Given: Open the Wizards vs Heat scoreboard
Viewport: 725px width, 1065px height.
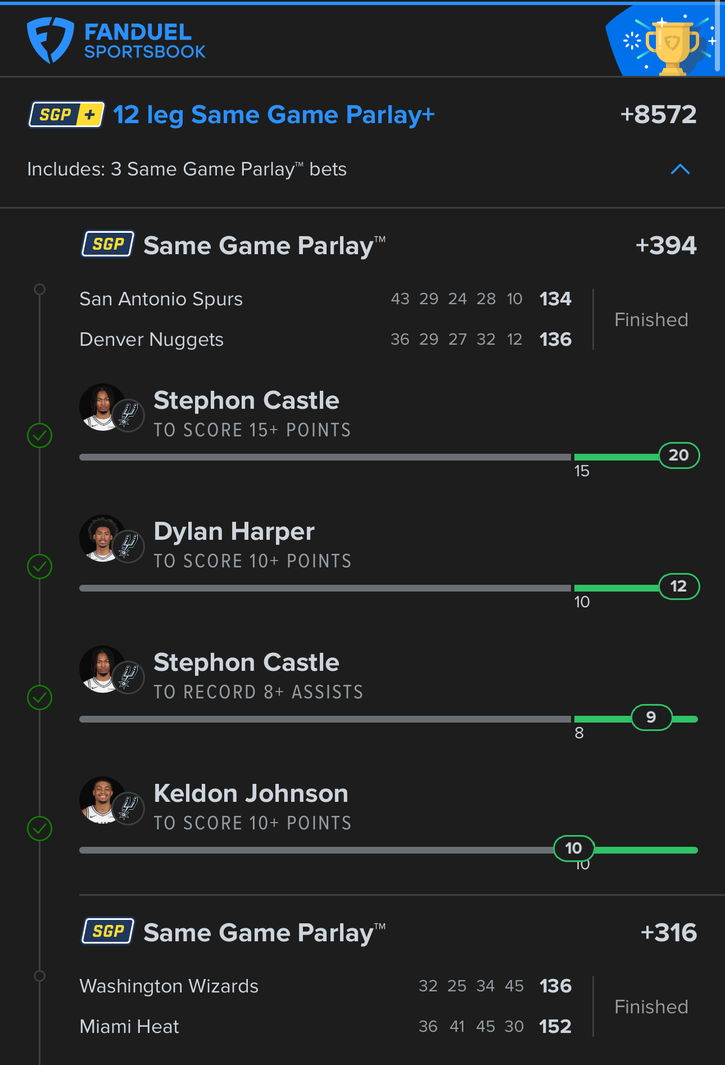Looking at the screenshot, I should point(326,1006).
